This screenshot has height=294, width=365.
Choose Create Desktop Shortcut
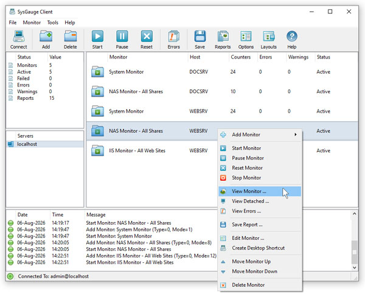tap(260, 248)
